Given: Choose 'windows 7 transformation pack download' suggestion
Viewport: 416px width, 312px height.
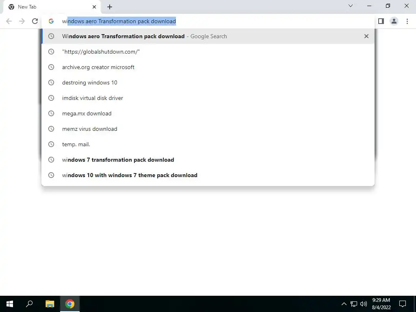Looking at the screenshot, I should click(x=208, y=160).
